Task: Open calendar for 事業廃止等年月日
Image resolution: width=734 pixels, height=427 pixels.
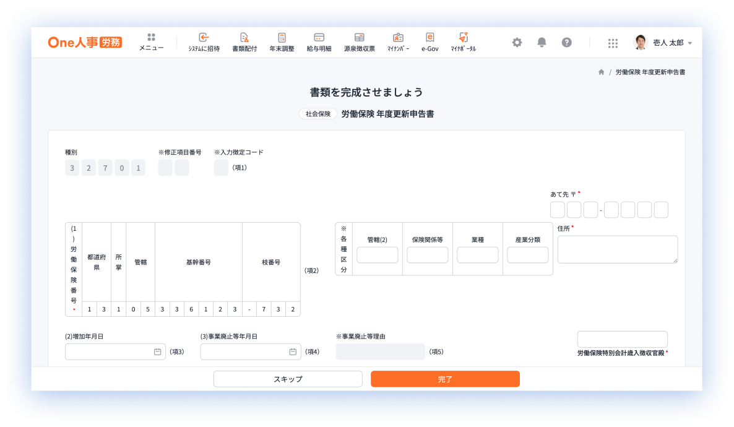Action: pyautogui.click(x=293, y=352)
